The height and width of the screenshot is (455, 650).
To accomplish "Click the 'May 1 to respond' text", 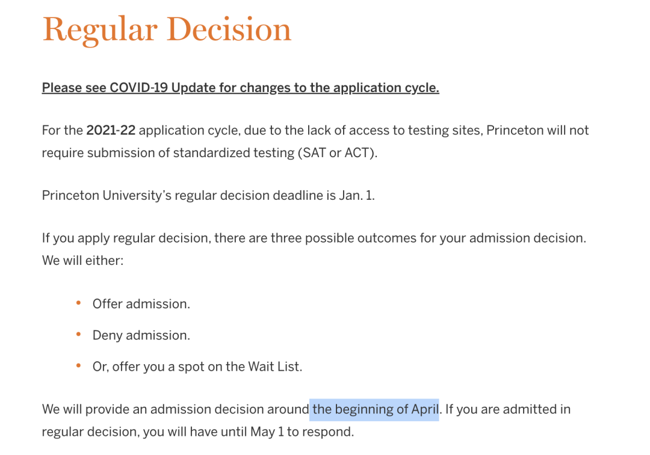I will tap(302, 432).
